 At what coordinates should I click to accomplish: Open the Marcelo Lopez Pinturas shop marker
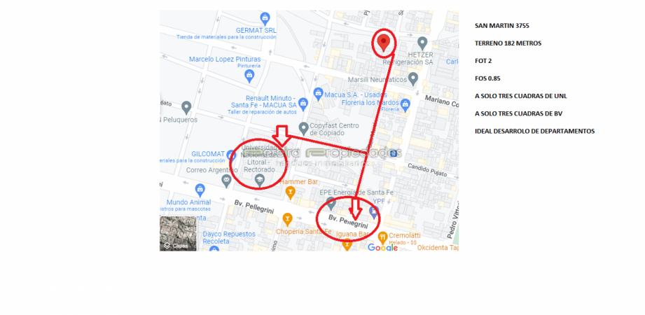click(249, 76)
